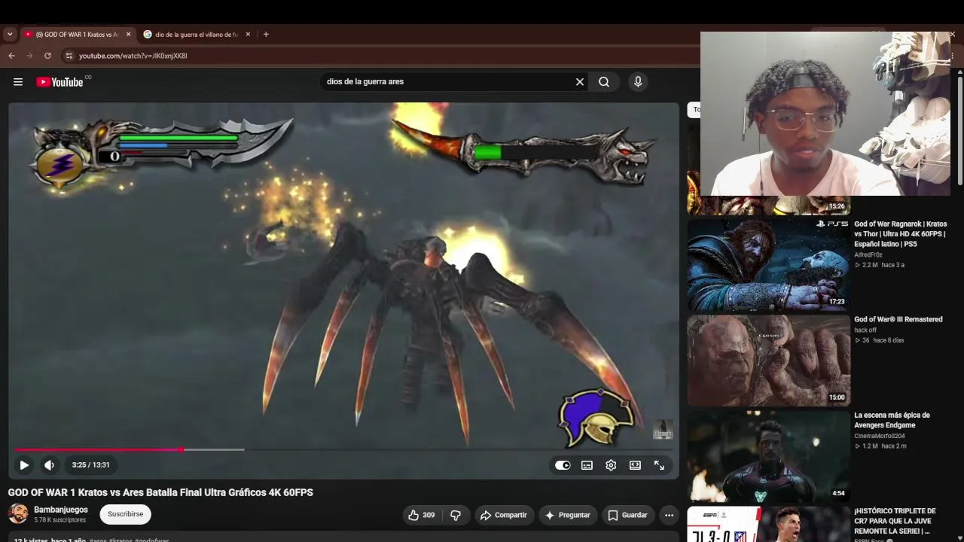This screenshot has height=542, width=964.
Task: Open the hack off channel name
Action: point(865,330)
